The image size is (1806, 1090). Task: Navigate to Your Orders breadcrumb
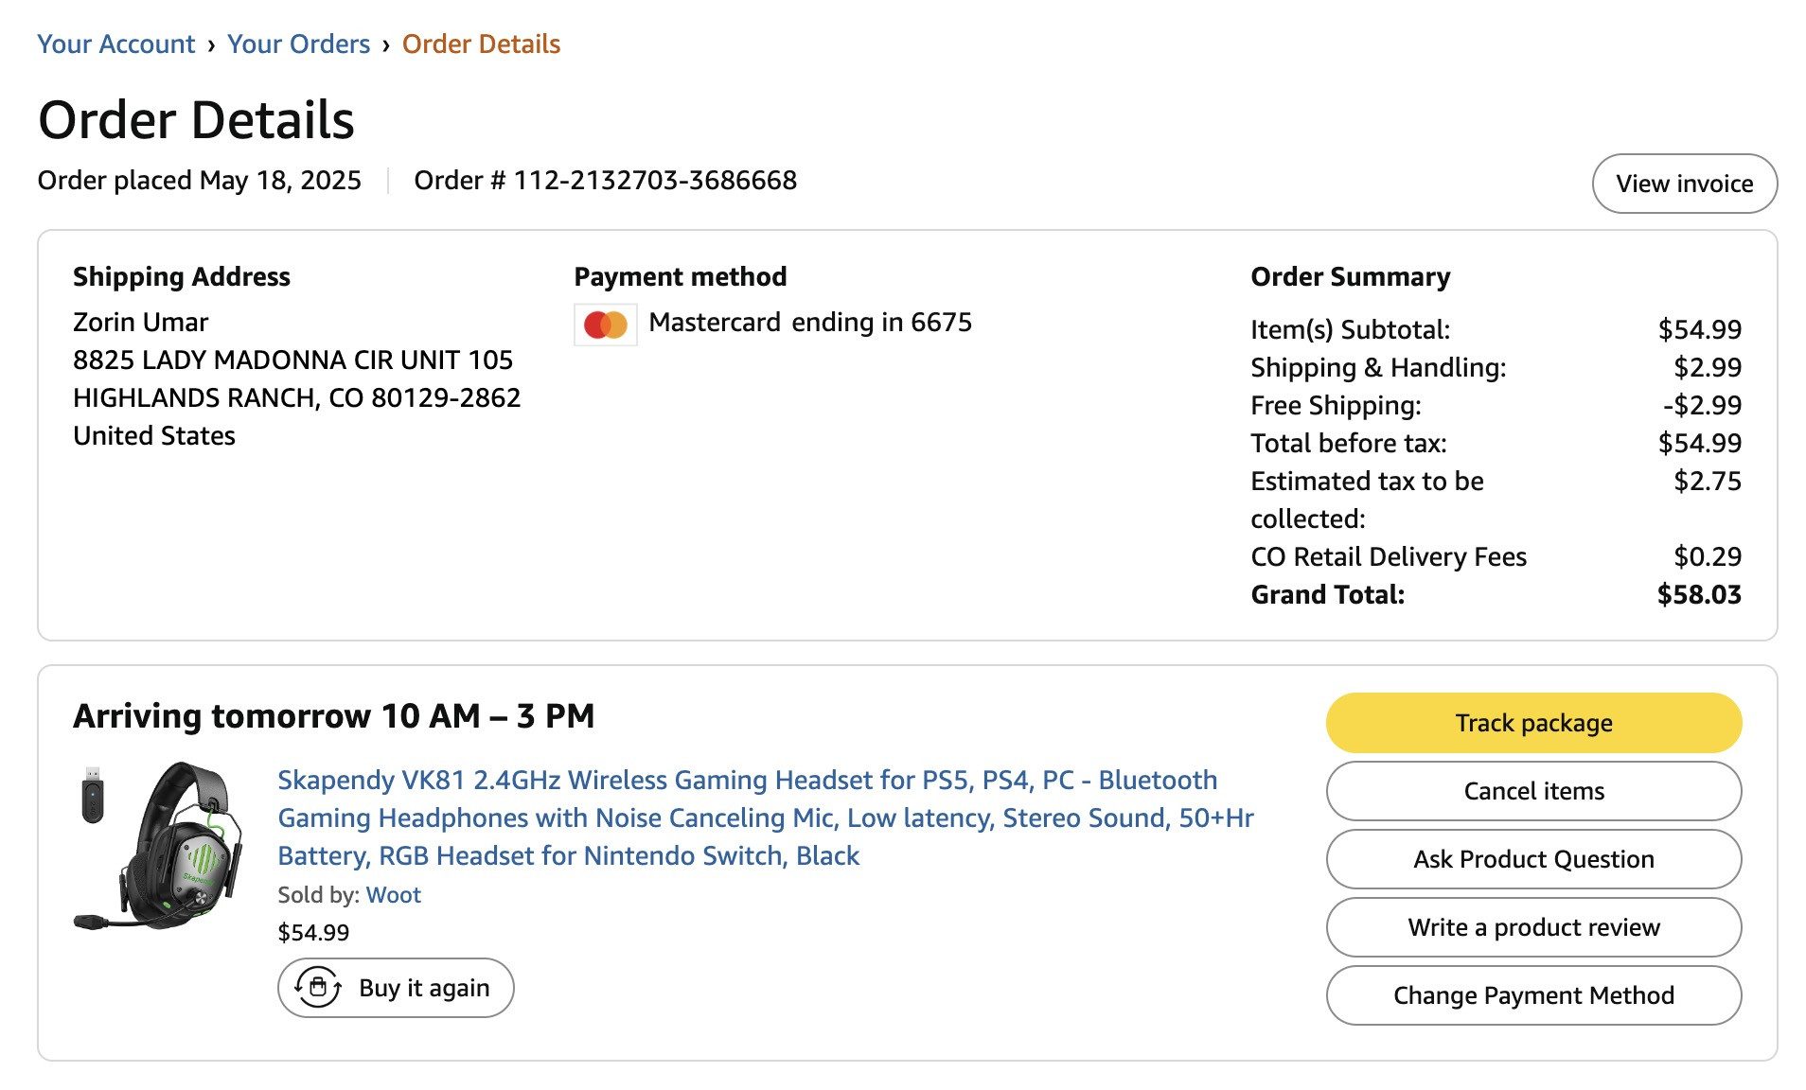tap(298, 44)
